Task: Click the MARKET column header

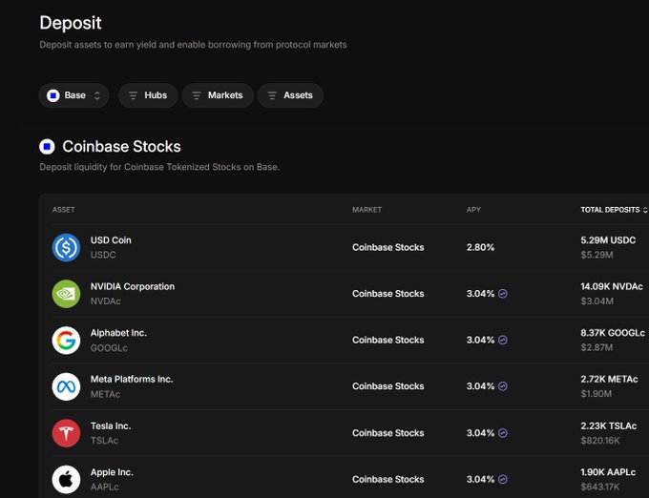Action: coord(366,210)
